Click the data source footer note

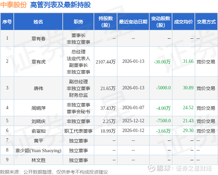[54, 172]
